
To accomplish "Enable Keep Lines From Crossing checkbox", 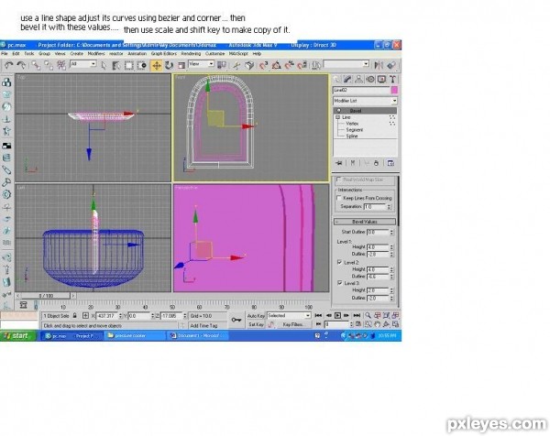I will point(339,198).
